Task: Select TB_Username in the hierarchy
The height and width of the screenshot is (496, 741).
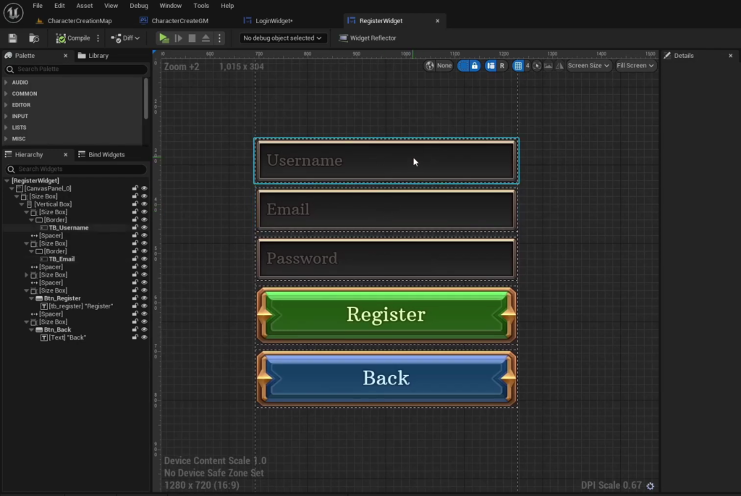Action: (x=69, y=228)
